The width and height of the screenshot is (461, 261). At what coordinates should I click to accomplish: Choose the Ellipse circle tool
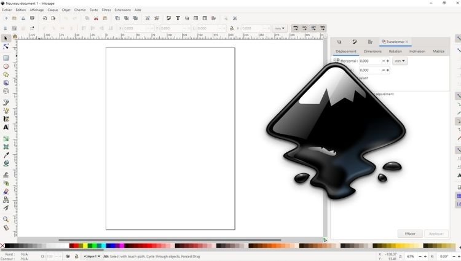point(6,66)
